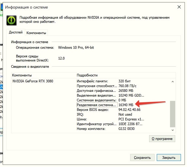Viewport: 187px width, 167px height.
Task: Select the Шина row
Action: pyautogui.click(x=110, y=119)
